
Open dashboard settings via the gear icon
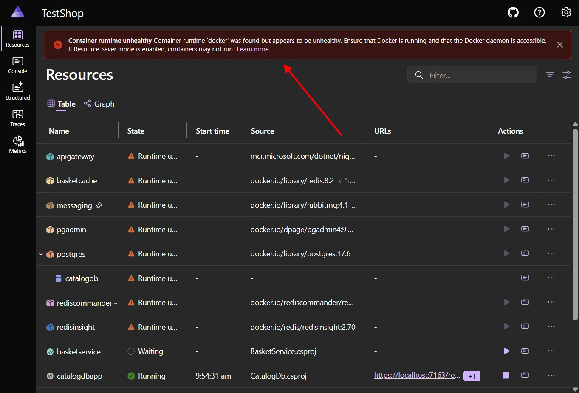566,12
